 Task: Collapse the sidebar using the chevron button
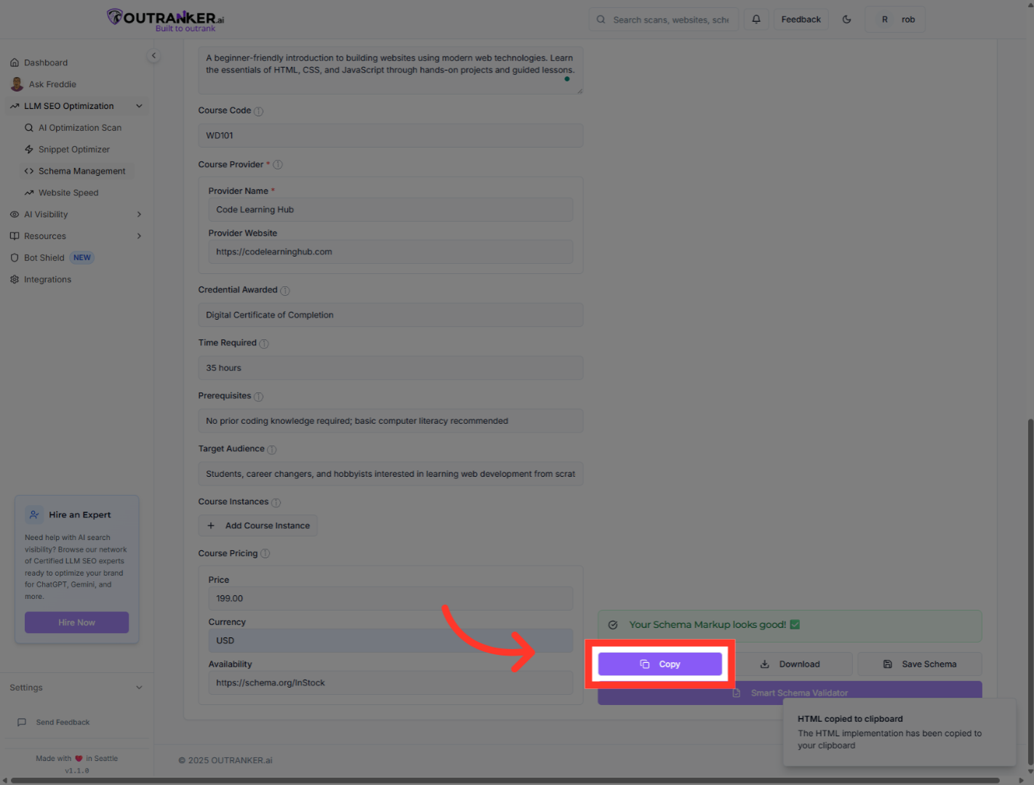point(153,55)
